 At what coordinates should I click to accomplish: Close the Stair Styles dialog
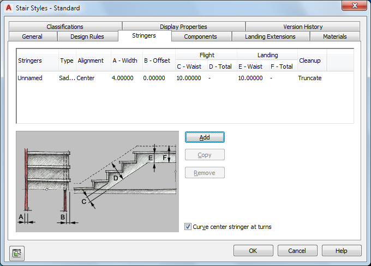(354, 5)
